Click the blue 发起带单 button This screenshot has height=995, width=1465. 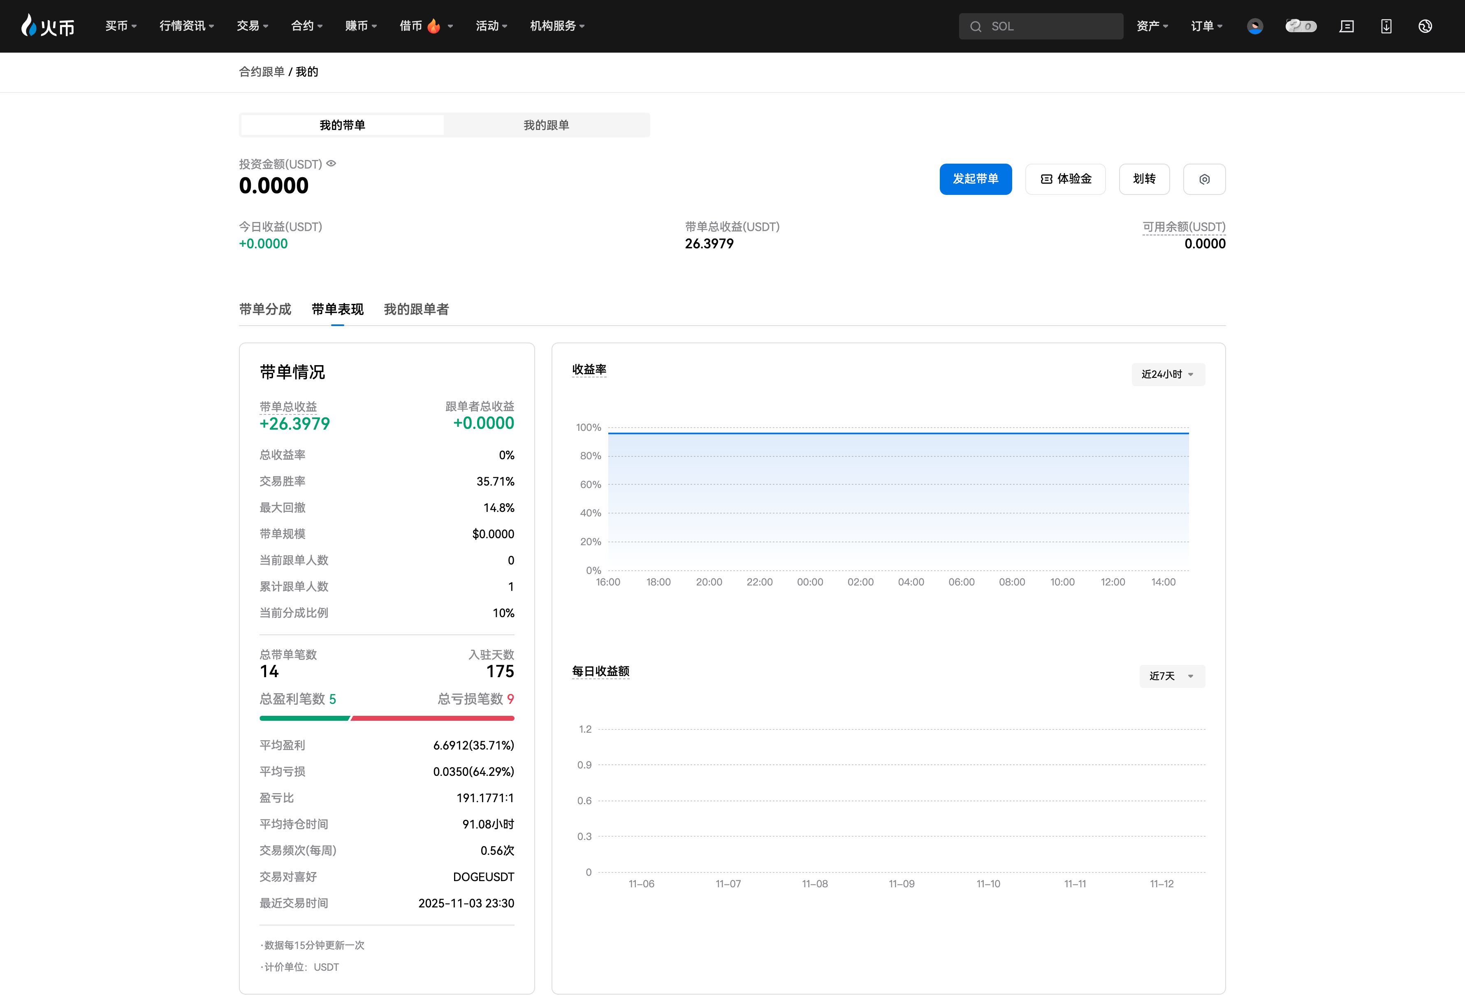975,179
